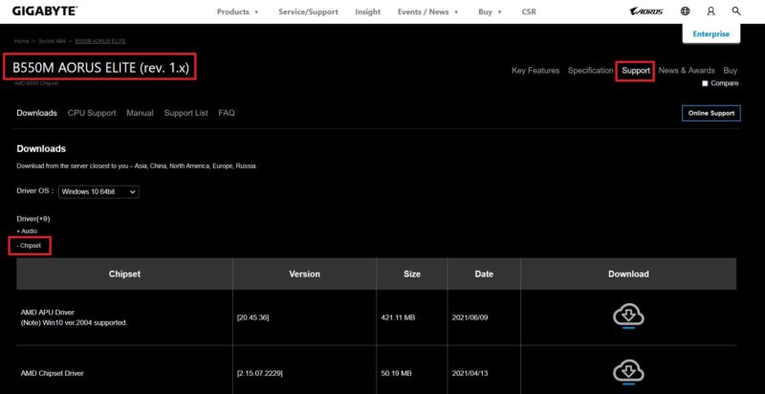Click the AMD Chipset Driver name cell

[x=124, y=374]
